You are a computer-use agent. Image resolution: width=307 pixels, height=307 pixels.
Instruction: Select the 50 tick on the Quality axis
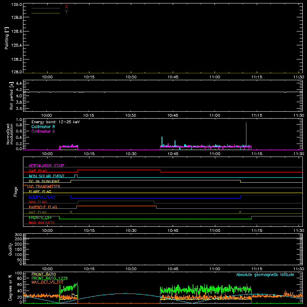click(20, 260)
